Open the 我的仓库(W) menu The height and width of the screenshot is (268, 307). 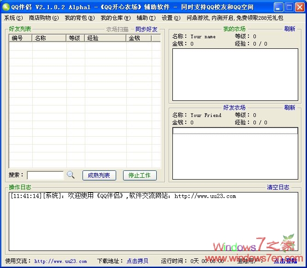coord(115,18)
